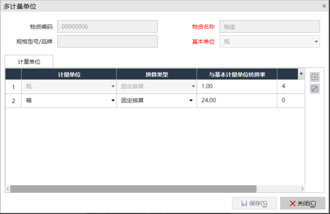The width and height of the screenshot is (330, 214).
Task: Click the 24.00 conversion rate cell
Action: pyautogui.click(x=236, y=101)
